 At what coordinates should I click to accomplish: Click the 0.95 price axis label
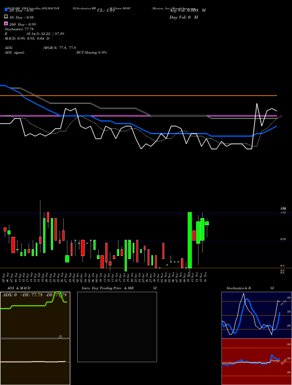pos(283,239)
